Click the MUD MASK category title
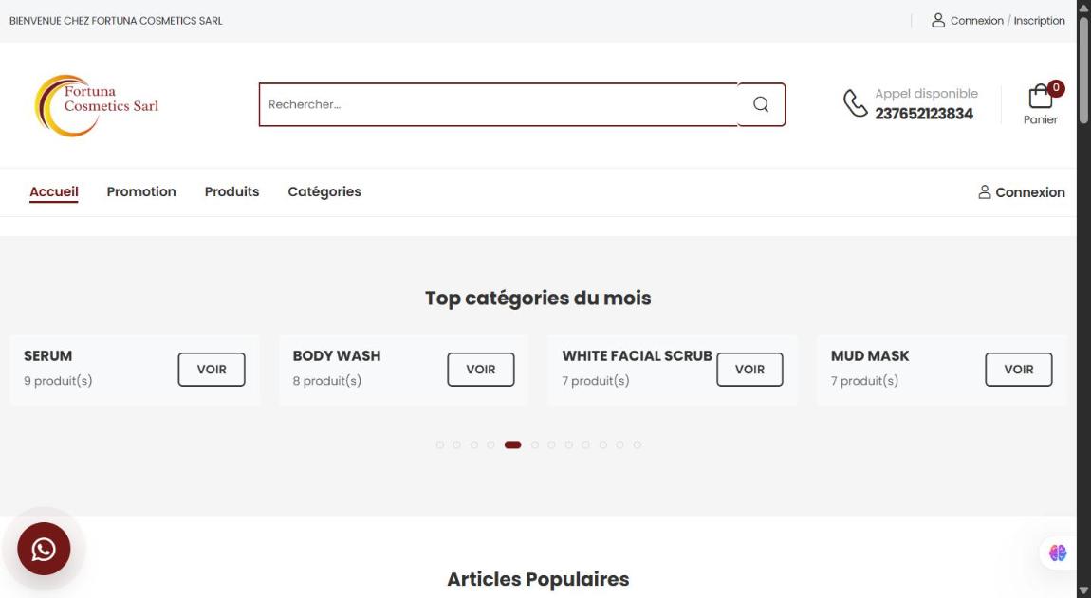Viewport: 1091px width, 598px height. [x=870, y=356]
